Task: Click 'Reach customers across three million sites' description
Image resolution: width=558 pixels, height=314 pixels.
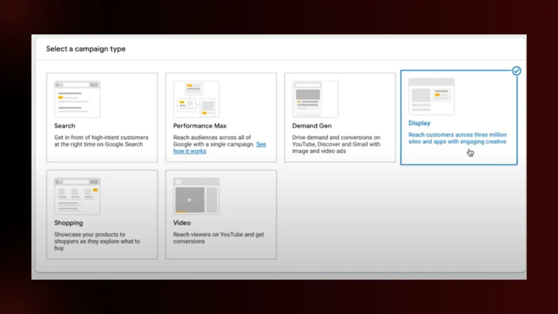Action: (x=457, y=138)
